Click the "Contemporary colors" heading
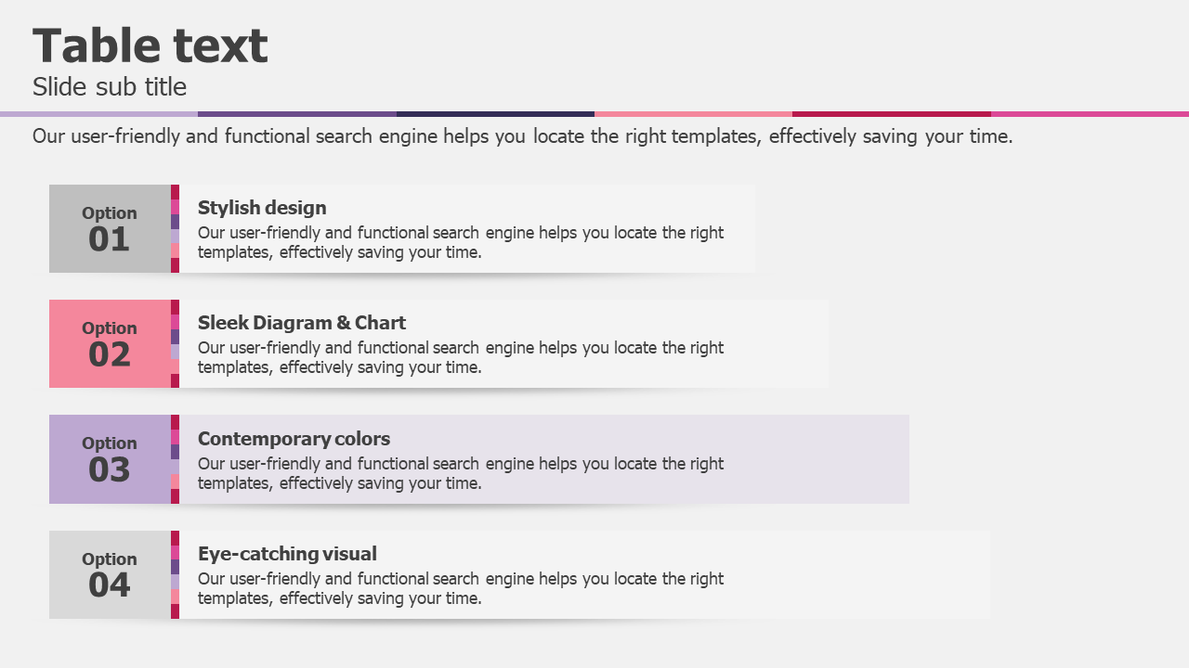 pos(294,439)
